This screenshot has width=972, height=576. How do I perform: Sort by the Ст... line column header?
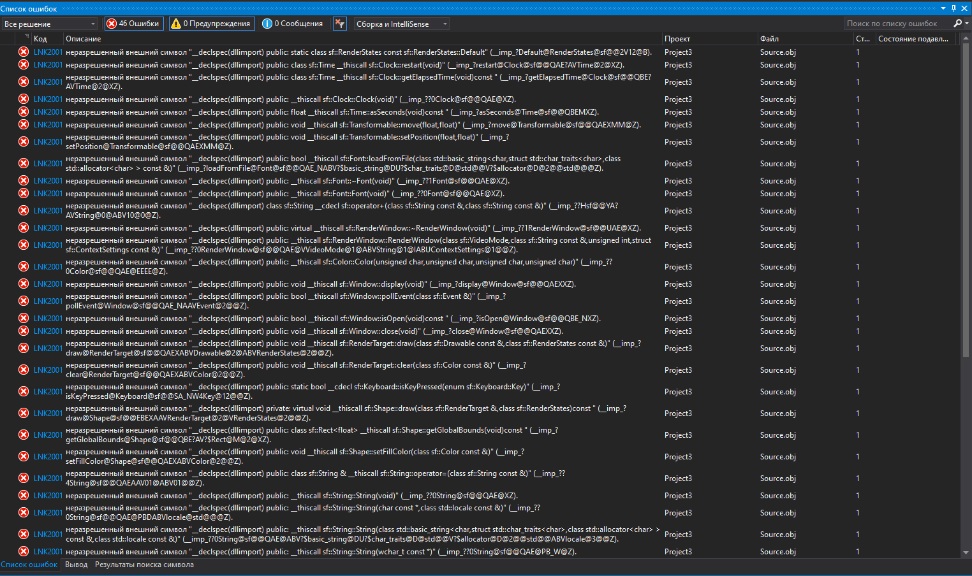[x=864, y=39]
